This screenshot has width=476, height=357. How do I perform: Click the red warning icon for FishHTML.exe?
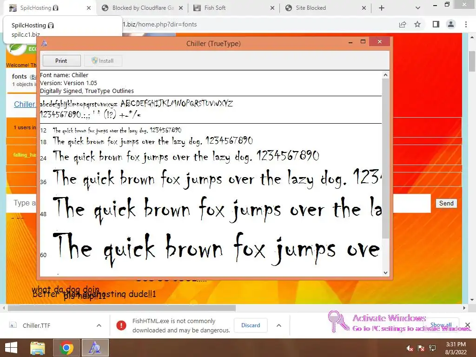coord(121,325)
